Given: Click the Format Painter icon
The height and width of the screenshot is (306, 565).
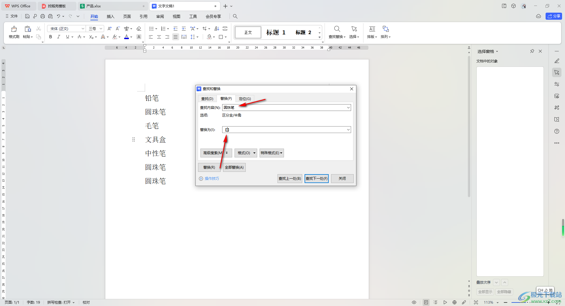Looking at the screenshot, I should click(x=14, y=29).
